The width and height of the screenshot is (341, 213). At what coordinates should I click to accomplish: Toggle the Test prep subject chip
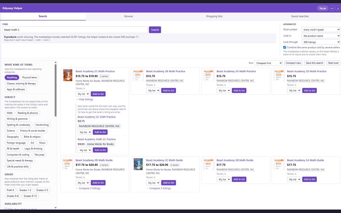(39, 155)
